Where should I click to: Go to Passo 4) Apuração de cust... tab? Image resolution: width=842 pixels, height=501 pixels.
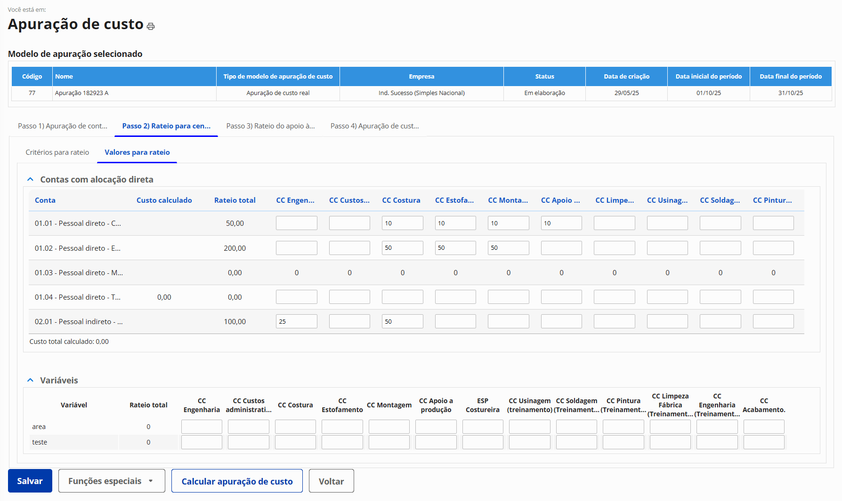pyautogui.click(x=374, y=126)
